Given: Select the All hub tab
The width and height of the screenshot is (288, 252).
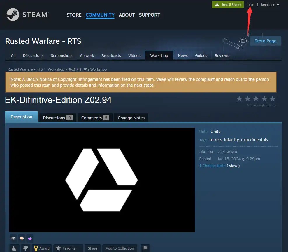Looking at the screenshot, I should coord(13,55).
